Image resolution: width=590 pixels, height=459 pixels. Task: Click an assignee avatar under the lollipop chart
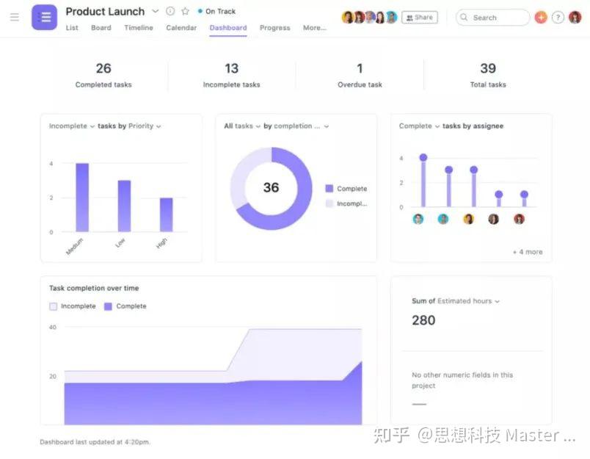[x=418, y=218]
